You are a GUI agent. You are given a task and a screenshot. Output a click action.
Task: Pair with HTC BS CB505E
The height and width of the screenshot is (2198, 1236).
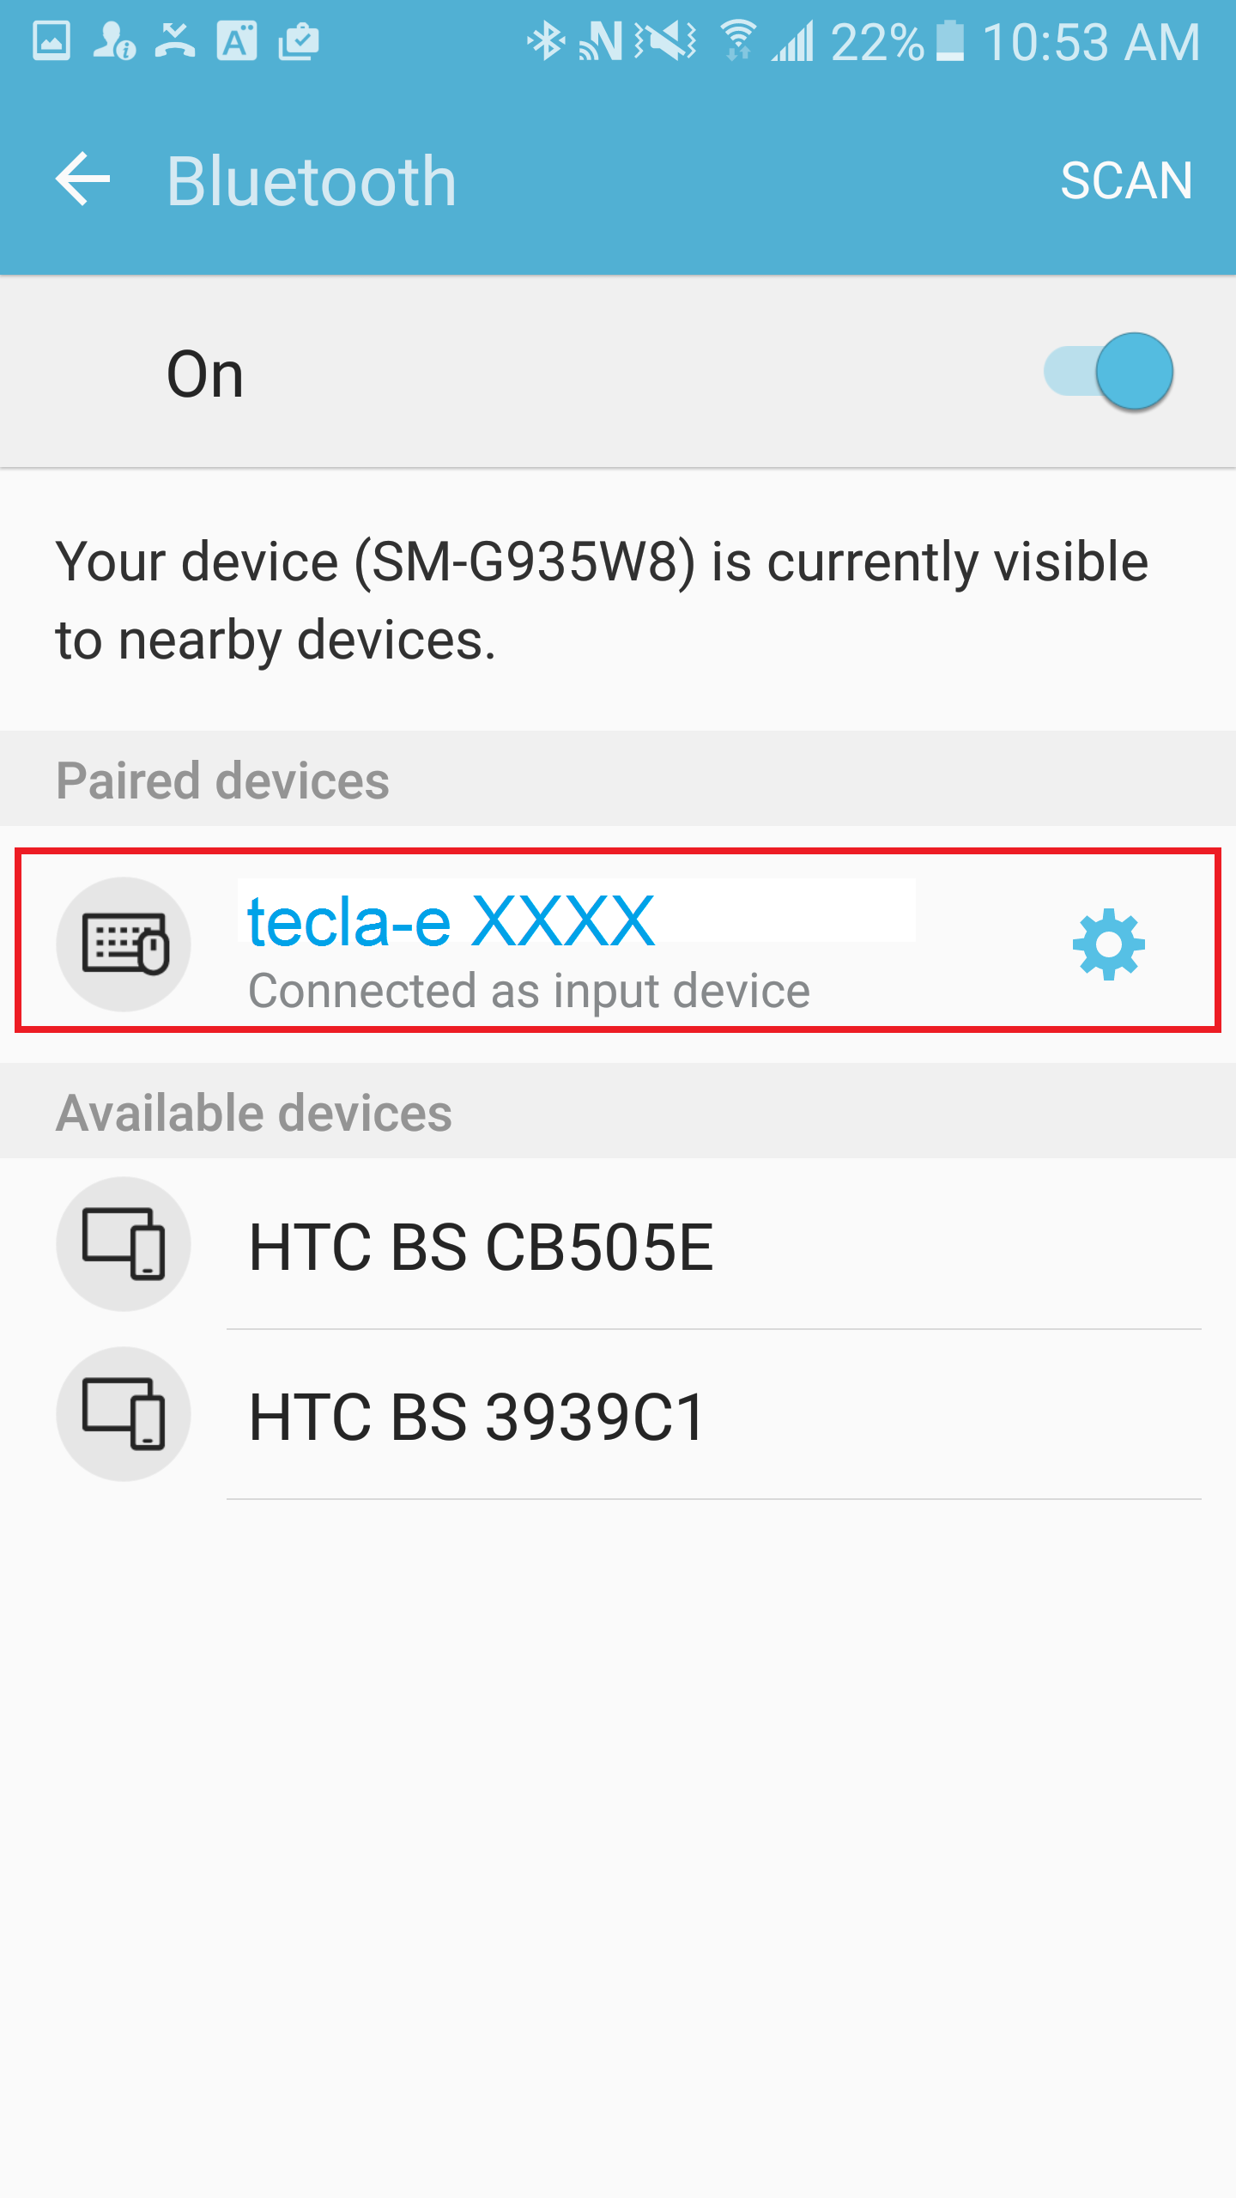pos(481,1246)
